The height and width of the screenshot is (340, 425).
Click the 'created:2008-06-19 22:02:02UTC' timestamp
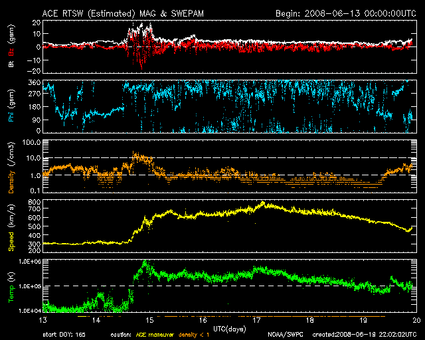(365, 335)
